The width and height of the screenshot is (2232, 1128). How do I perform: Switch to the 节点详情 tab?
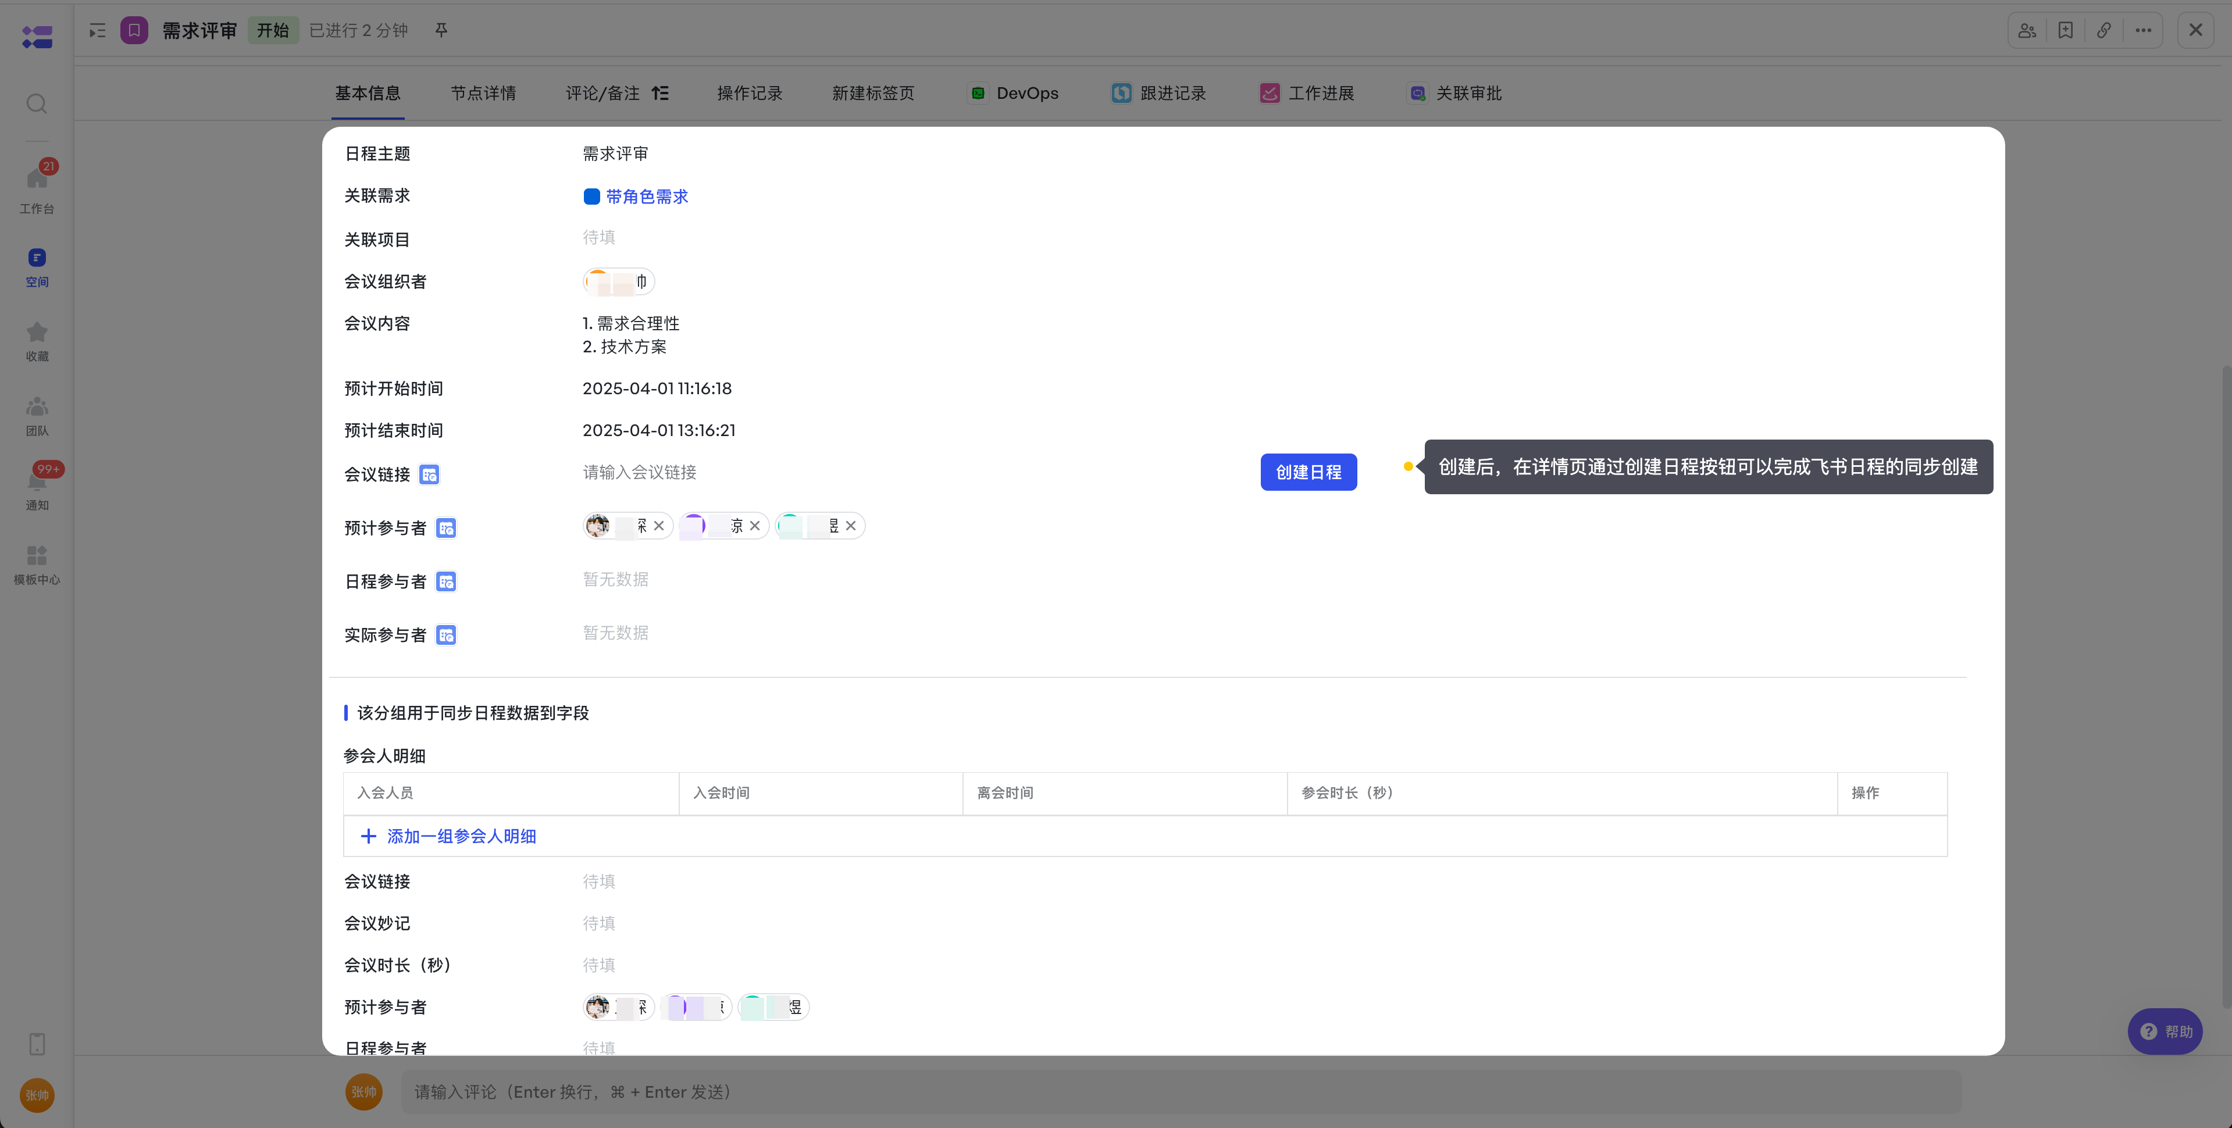pos(483,92)
